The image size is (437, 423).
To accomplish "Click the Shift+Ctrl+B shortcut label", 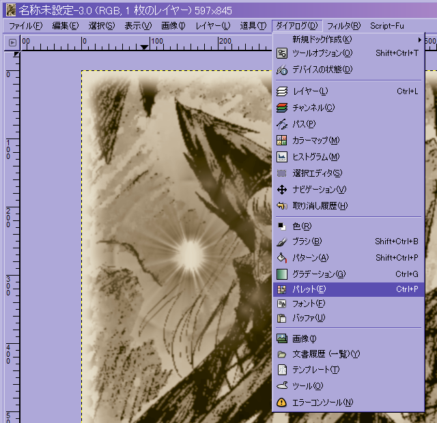I will (x=397, y=241).
